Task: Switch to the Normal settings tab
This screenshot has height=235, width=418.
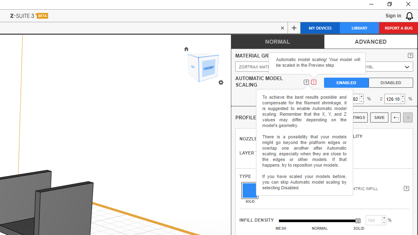Action: point(277,42)
